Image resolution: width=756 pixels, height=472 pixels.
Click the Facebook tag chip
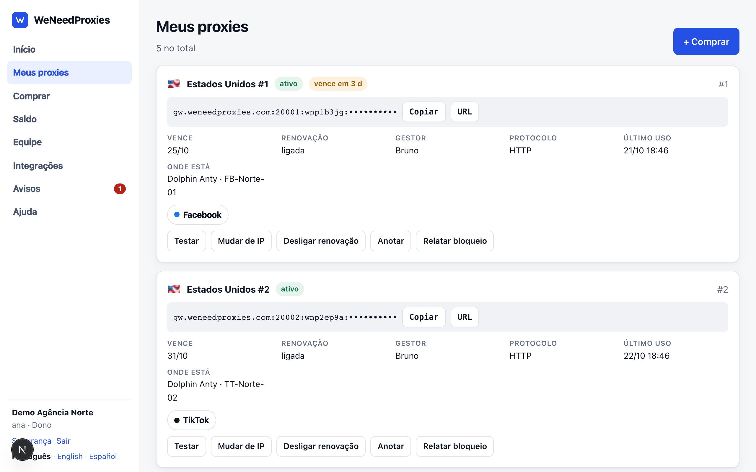[x=198, y=215]
